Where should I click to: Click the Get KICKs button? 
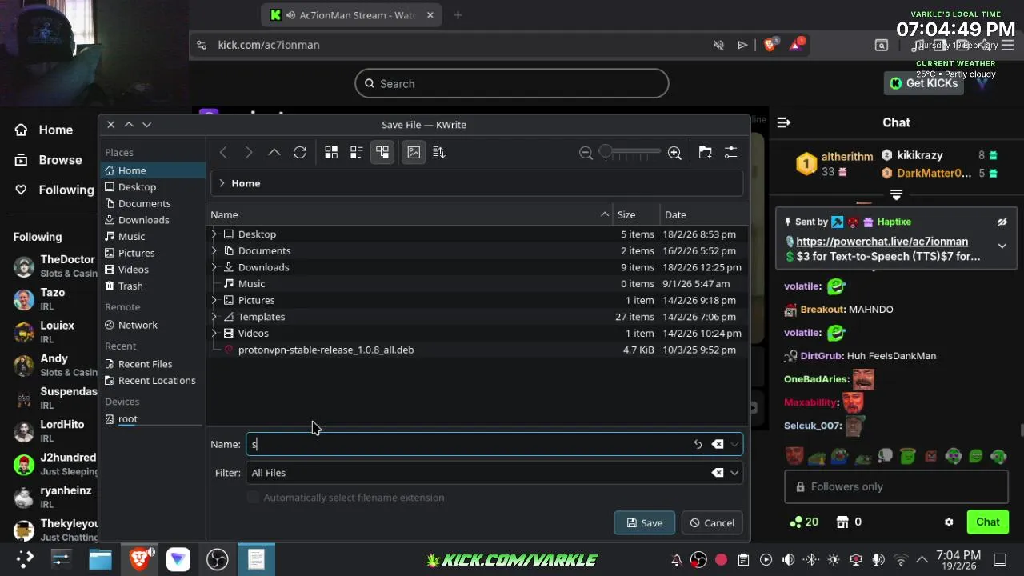tap(923, 83)
